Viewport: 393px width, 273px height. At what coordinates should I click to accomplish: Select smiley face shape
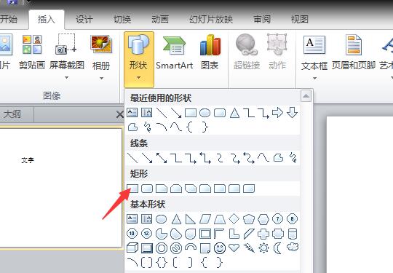[220, 248]
